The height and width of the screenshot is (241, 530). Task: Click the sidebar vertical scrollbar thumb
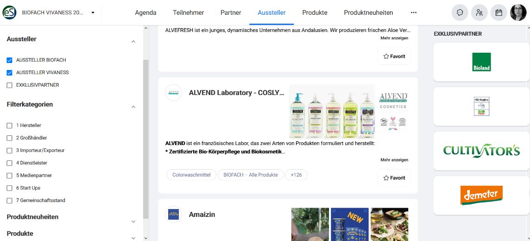click(x=145, y=139)
